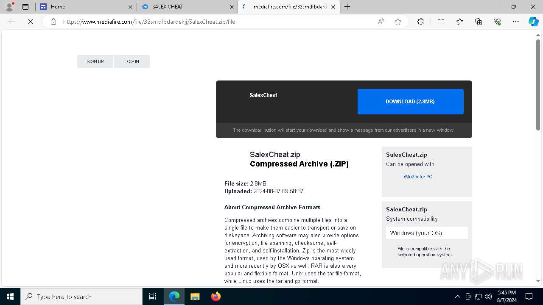Close the mediafire.com tab
The width and height of the screenshot is (543, 305).
coord(333,7)
